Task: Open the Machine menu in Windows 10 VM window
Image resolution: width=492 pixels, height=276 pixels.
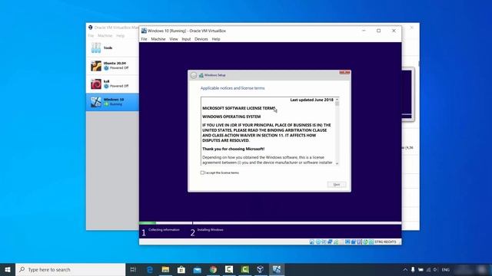Action: pyautogui.click(x=158, y=39)
